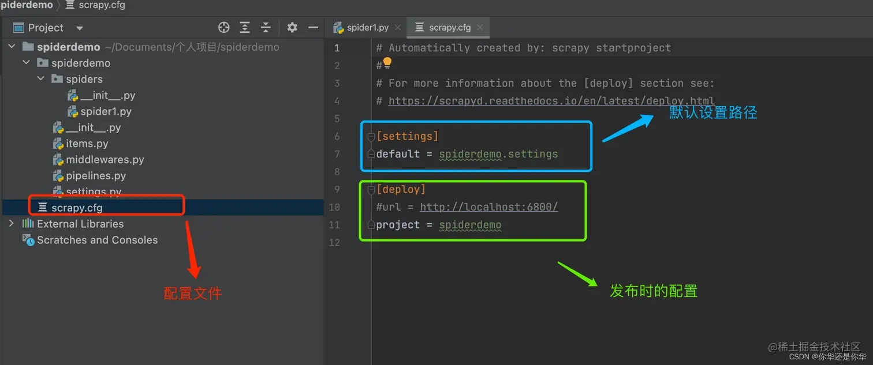Click the Python file icon beside items.py
Image resolution: width=873 pixels, height=365 pixels.
[x=58, y=144]
